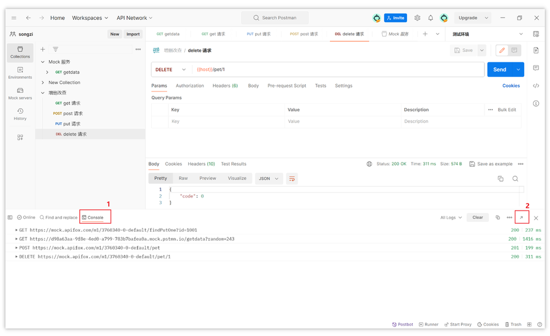Click the blue Send button
The height and width of the screenshot is (336, 550).
tap(499, 69)
